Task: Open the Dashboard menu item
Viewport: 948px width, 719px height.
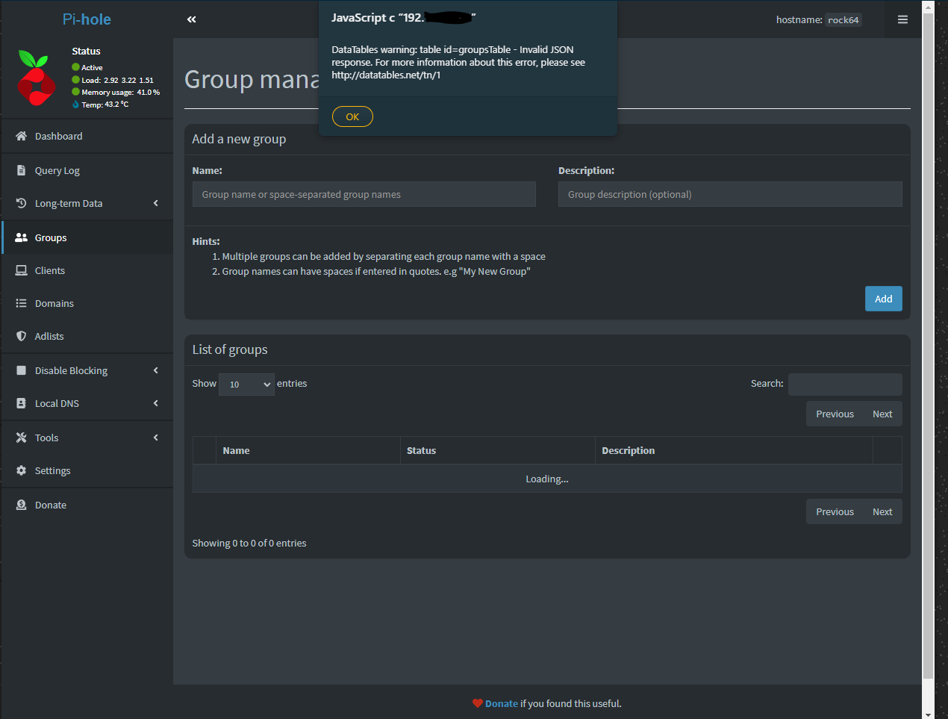Action: coord(87,136)
